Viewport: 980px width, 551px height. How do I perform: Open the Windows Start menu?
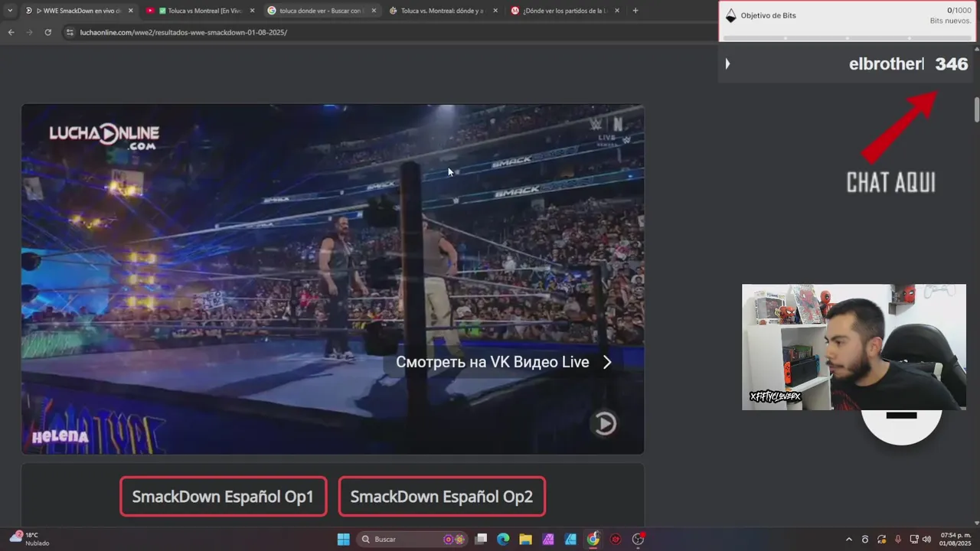click(343, 540)
